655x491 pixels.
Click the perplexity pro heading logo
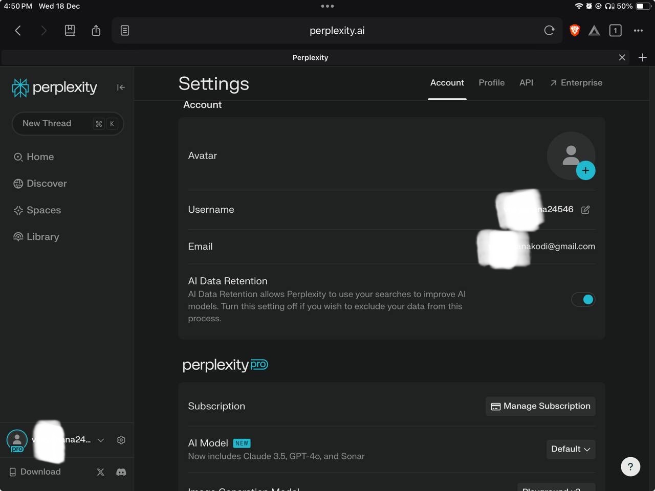pyautogui.click(x=225, y=365)
